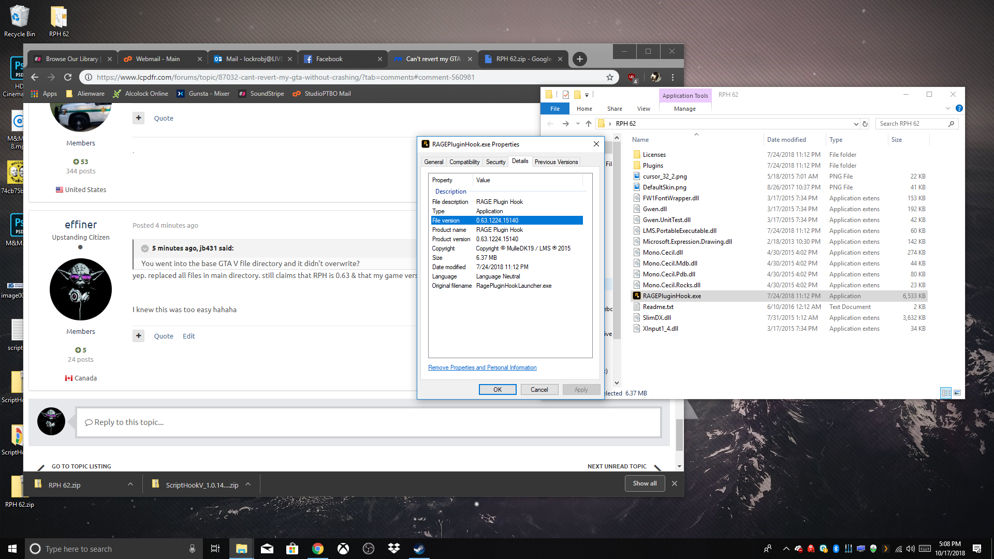Toggle the quote collapse circle icon
994x559 pixels.
coord(145,248)
